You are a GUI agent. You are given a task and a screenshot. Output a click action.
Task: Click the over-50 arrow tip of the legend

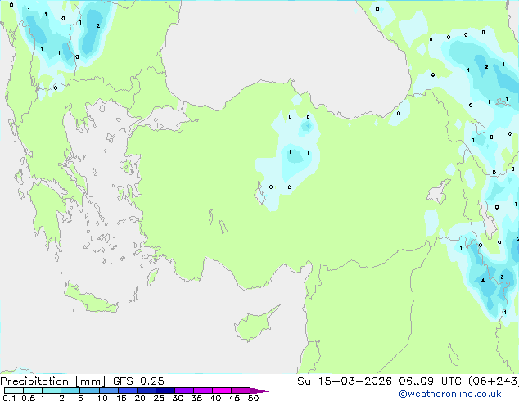click(259, 390)
